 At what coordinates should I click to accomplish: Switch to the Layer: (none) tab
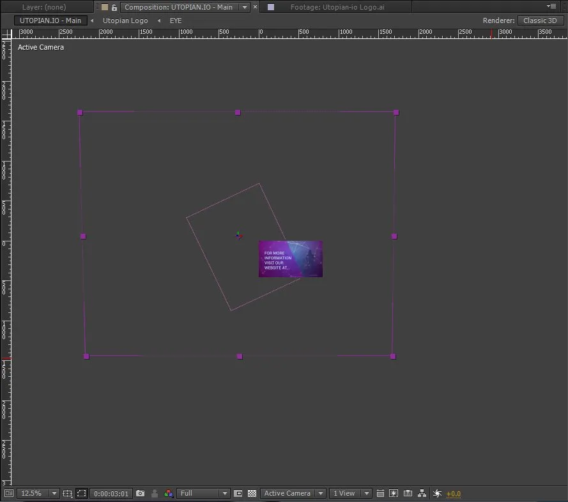click(44, 7)
